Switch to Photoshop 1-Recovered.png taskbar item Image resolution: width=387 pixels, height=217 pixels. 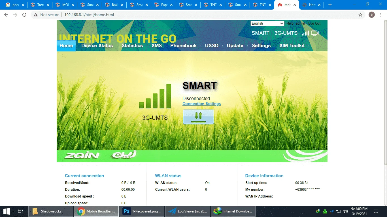[142, 211]
